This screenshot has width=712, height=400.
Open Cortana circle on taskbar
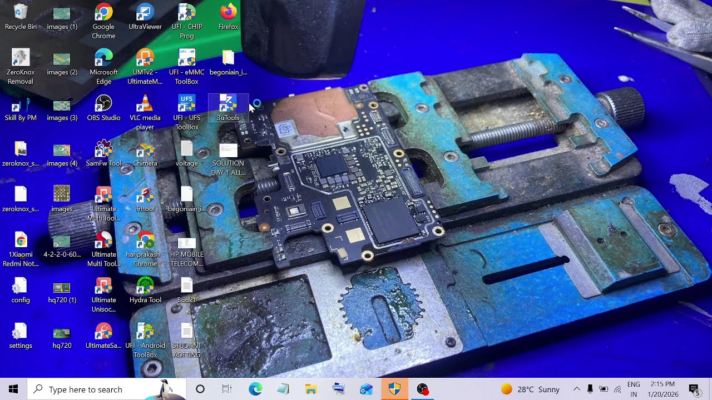point(200,389)
